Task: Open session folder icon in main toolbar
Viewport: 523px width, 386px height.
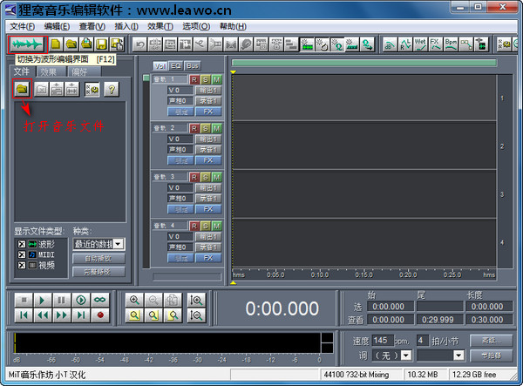Action: [71, 44]
